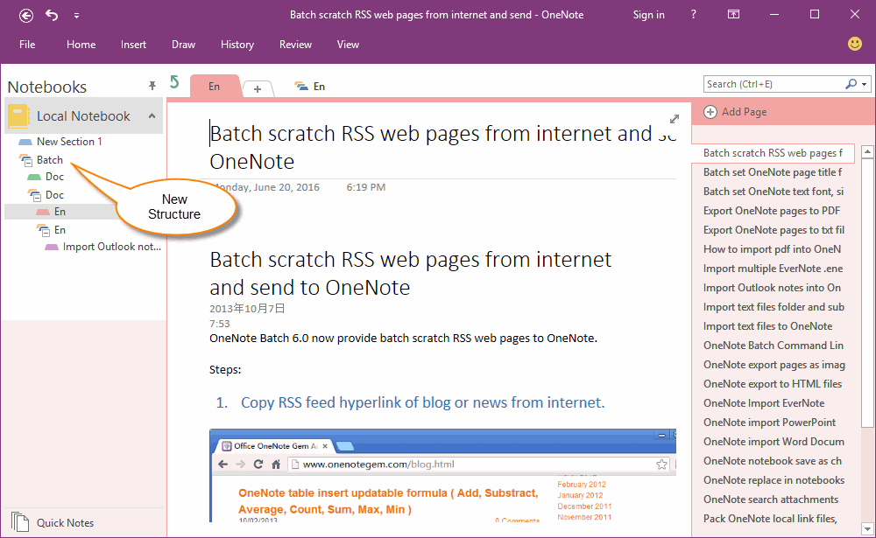Screen dimensions: 876x538
Task: Click inside Search (Ctrl+E) field
Action: point(774,84)
